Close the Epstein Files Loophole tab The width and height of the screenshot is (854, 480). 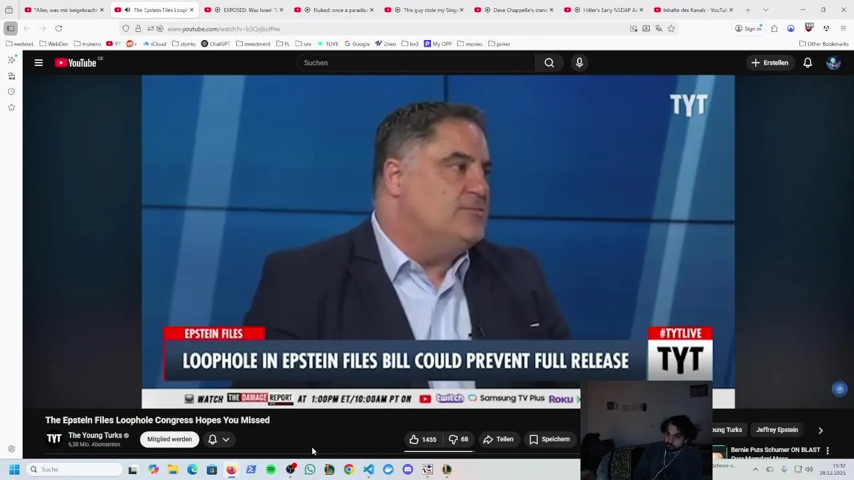pos(191,10)
